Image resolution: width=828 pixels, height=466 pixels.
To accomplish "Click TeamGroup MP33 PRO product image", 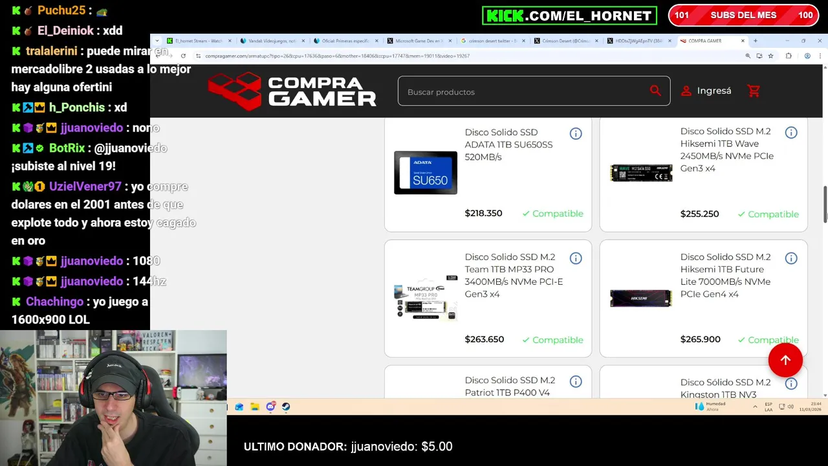I will point(426,298).
